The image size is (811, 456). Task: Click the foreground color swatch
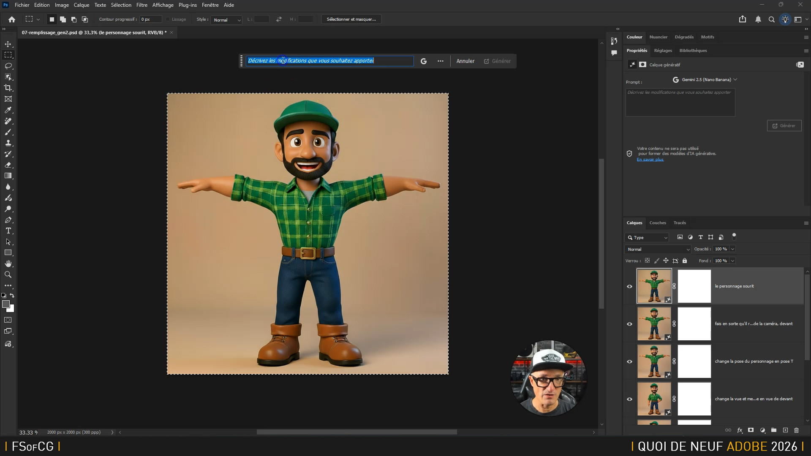coord(6,304)
